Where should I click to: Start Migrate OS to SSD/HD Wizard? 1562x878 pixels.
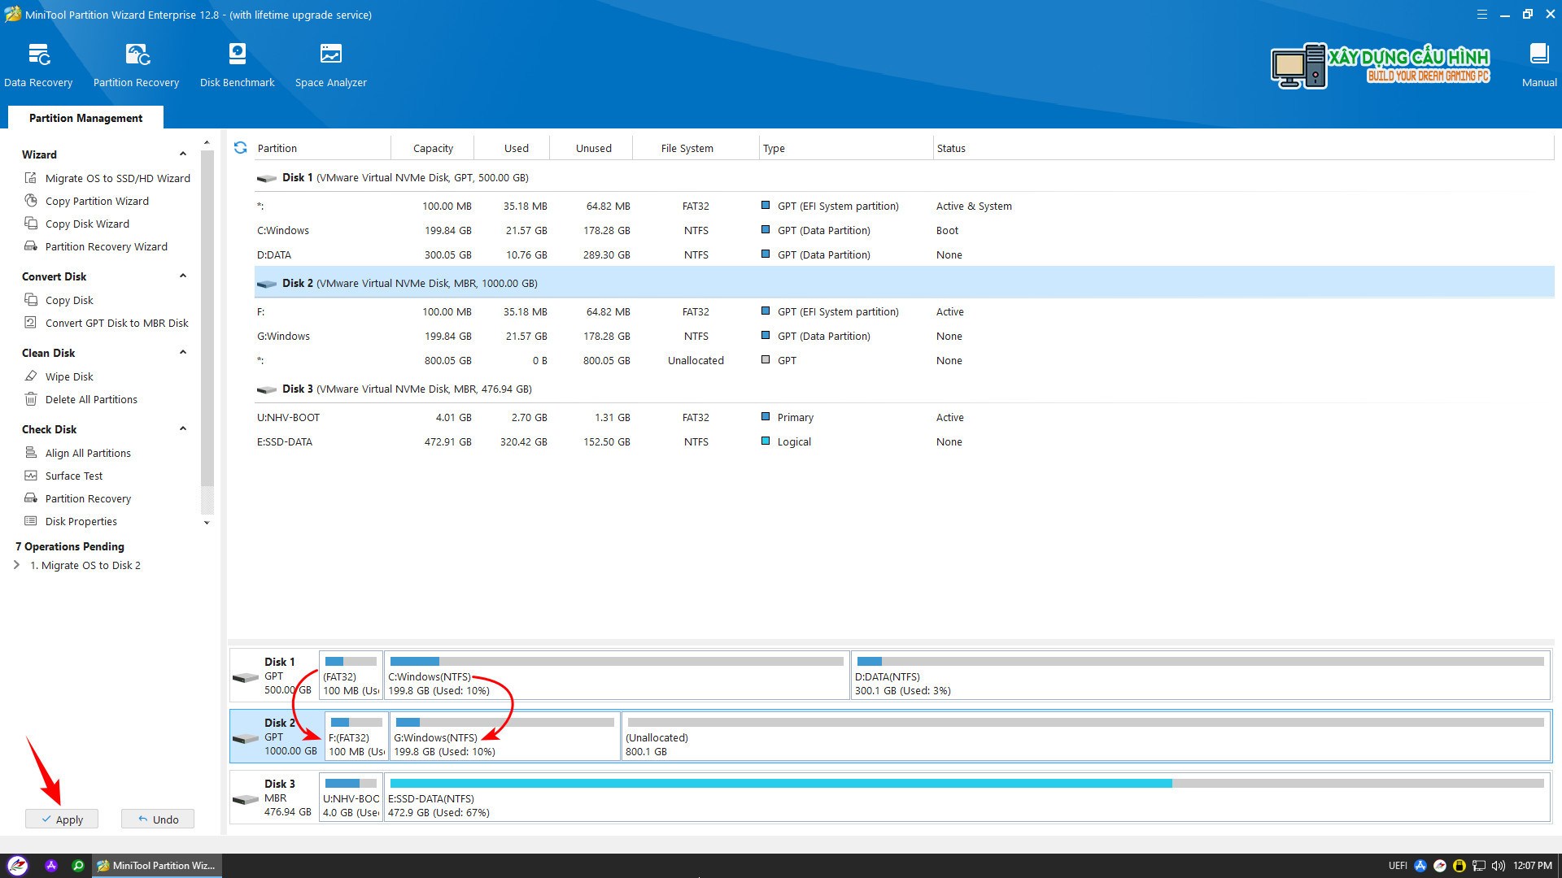tap(107, 178)
